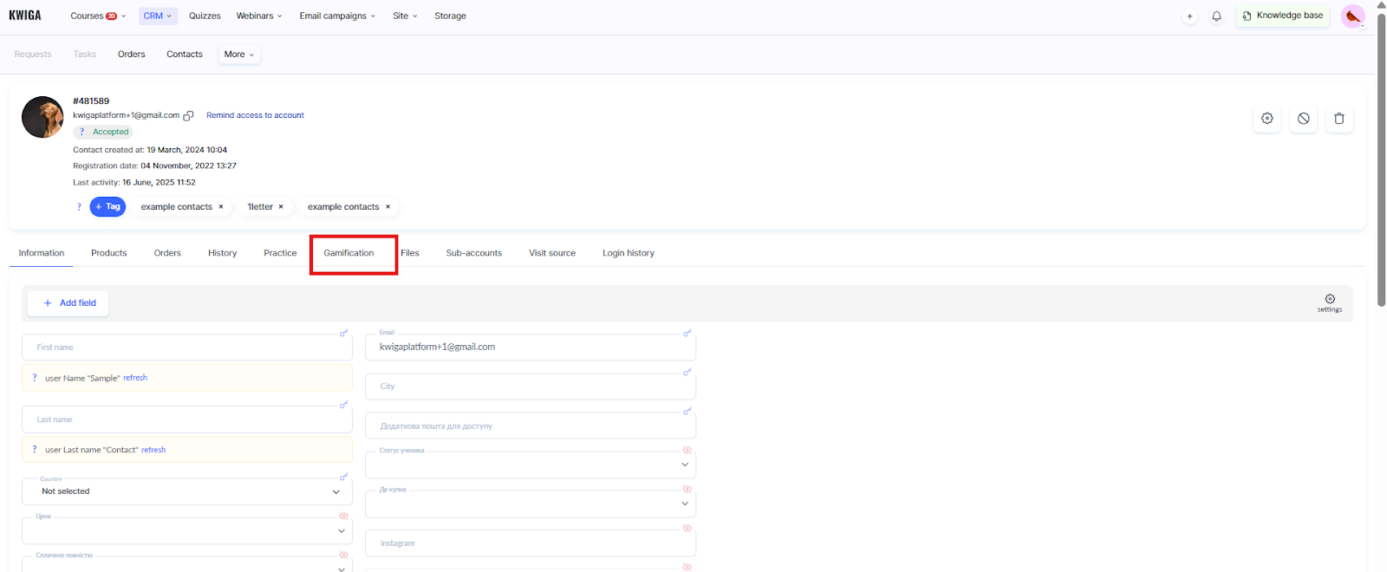This screenshot has width=1387, height=572.
Task: Expand the CRM menu dropdown
Action: point(157,16)
